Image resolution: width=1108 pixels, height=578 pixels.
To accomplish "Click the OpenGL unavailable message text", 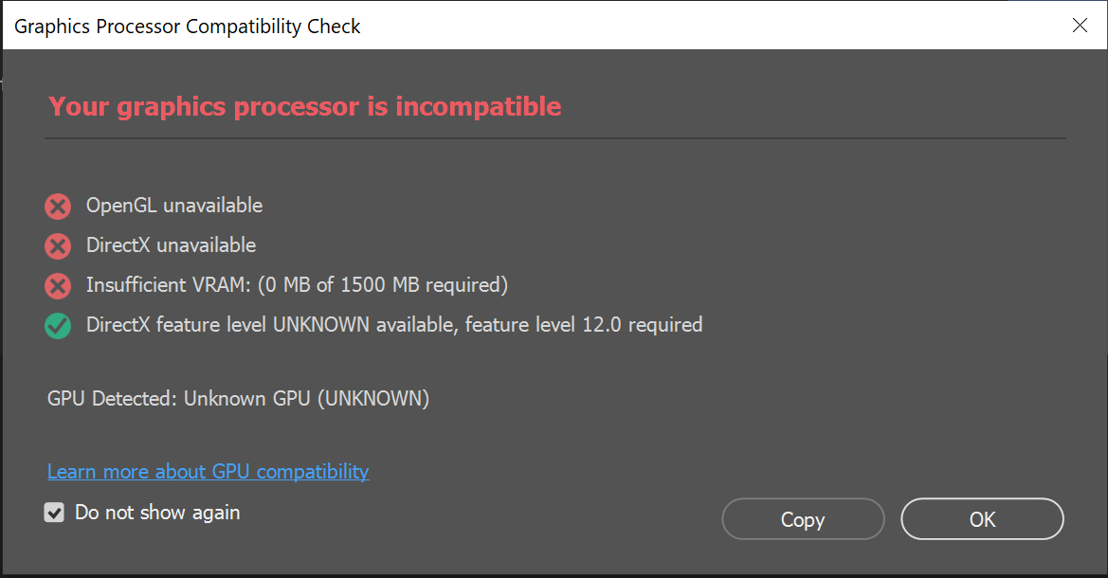I will pyautogui.click(x=174, y=206).
